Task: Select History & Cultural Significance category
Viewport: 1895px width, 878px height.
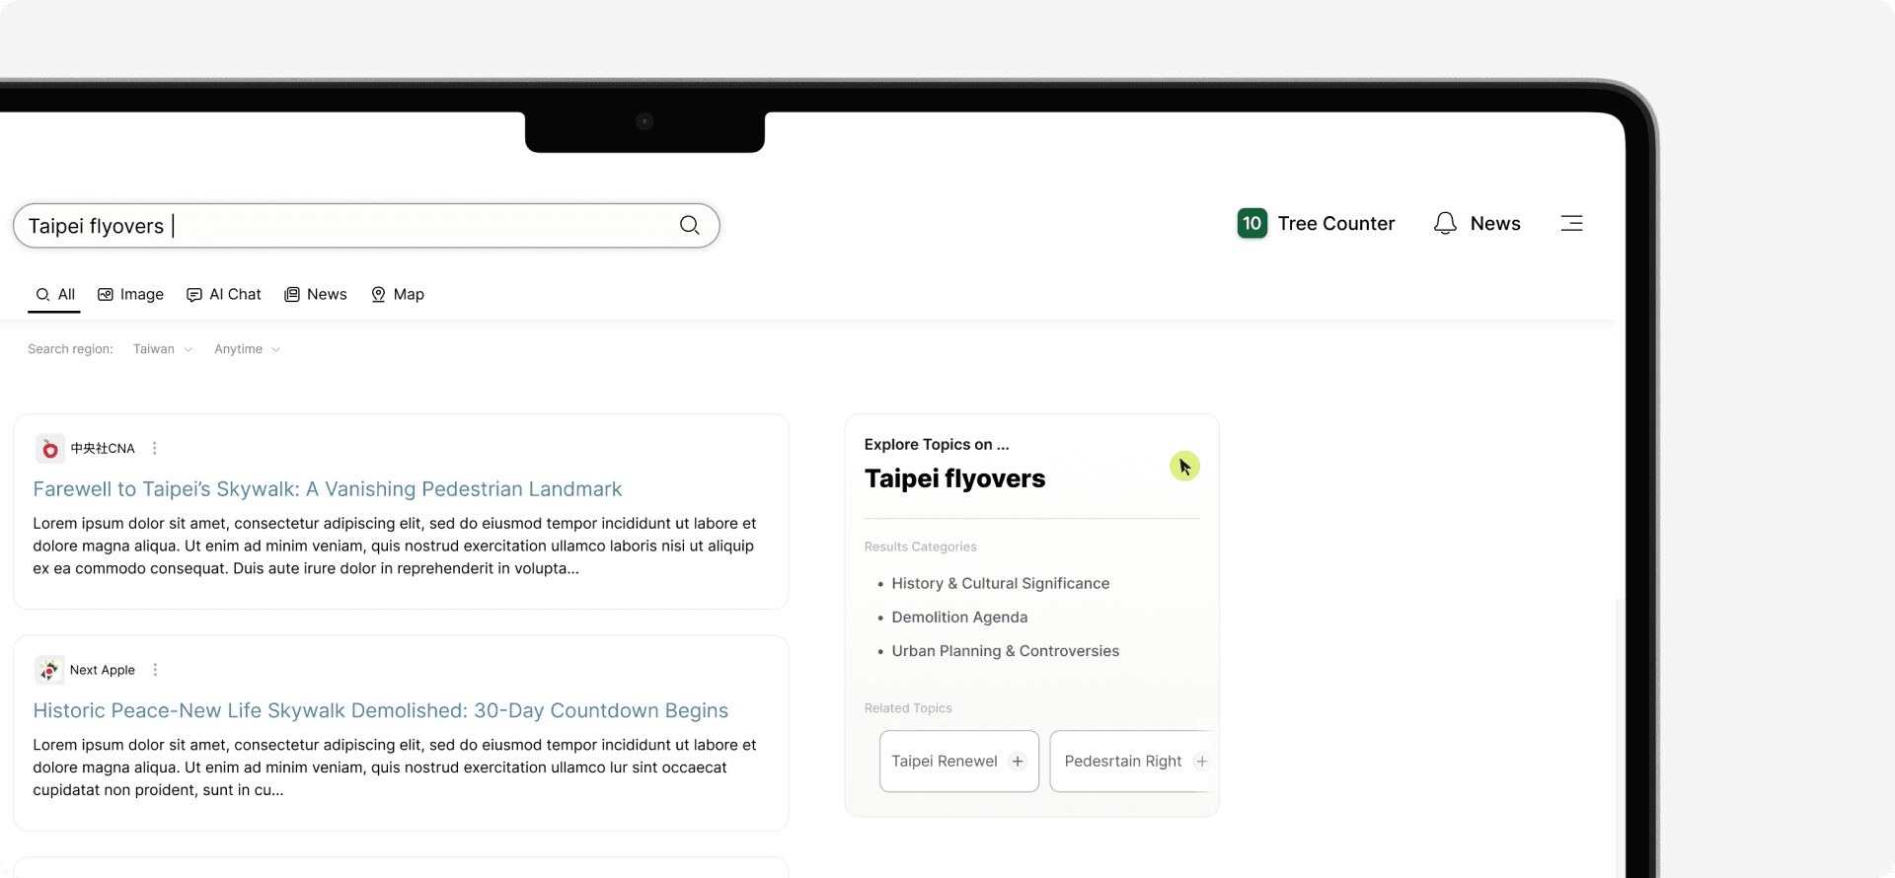Action: 1000,584
